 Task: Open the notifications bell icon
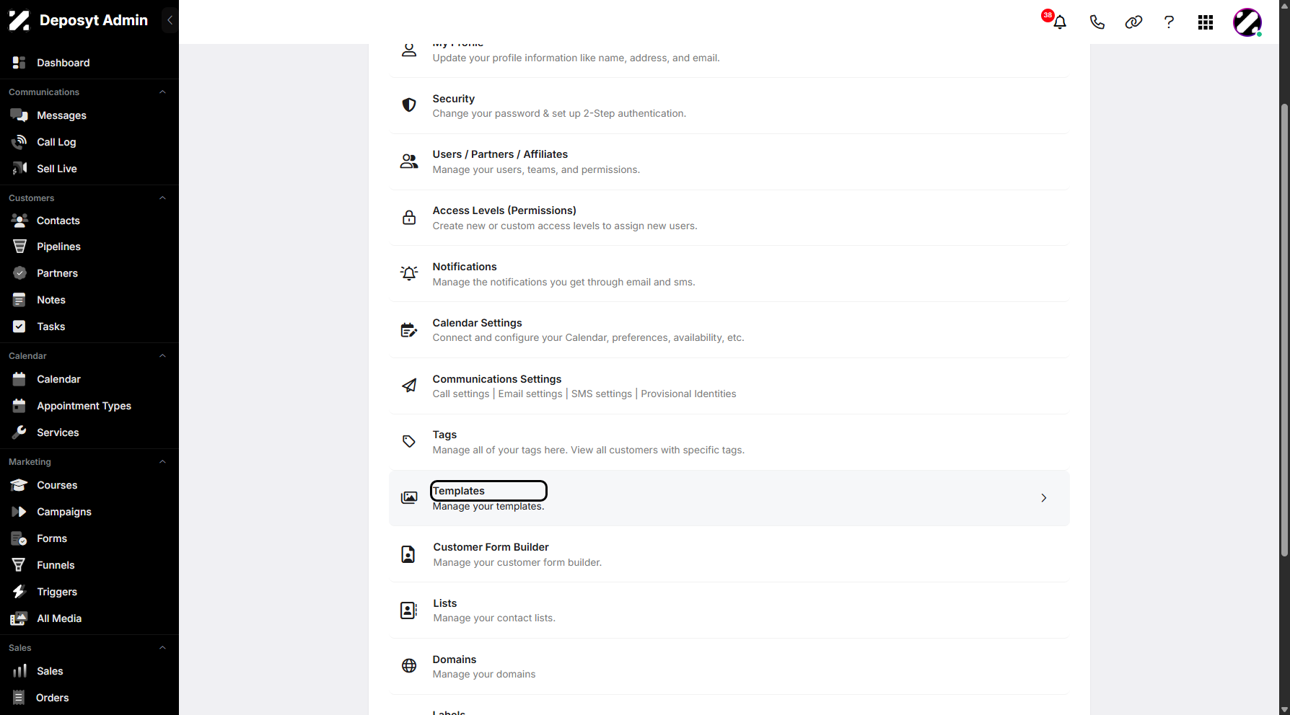point(1059,22)
